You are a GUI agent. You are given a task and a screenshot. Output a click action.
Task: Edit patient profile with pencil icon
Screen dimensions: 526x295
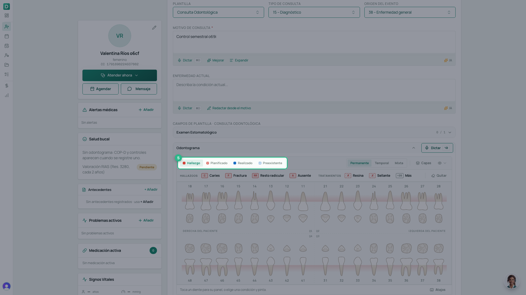point(154,28)
